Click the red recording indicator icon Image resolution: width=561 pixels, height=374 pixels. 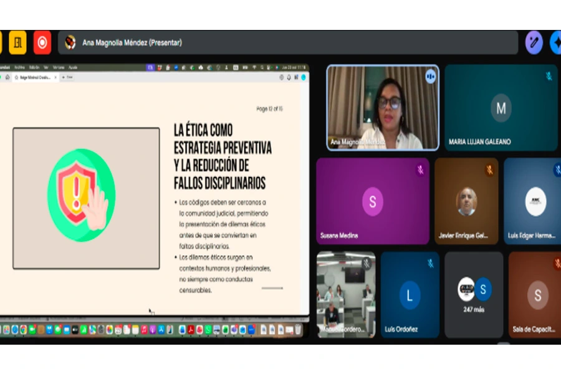[42, 42]
